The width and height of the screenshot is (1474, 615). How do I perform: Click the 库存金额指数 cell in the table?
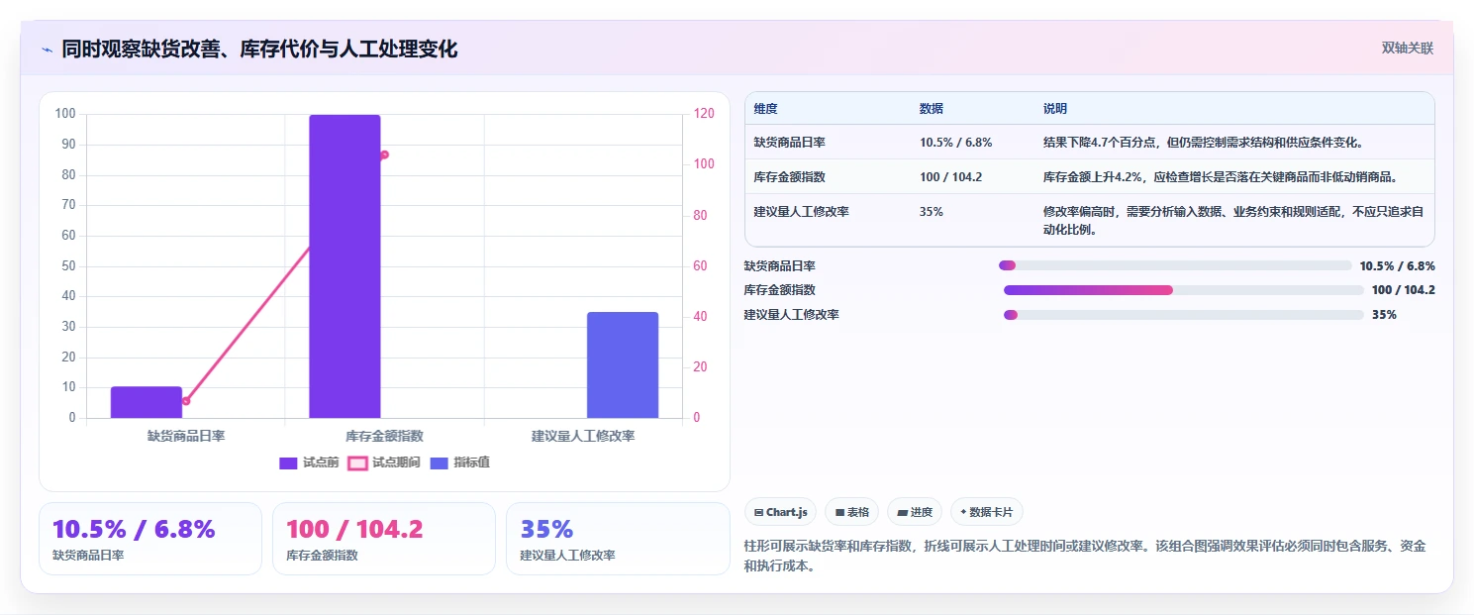(x=789, y=177)
